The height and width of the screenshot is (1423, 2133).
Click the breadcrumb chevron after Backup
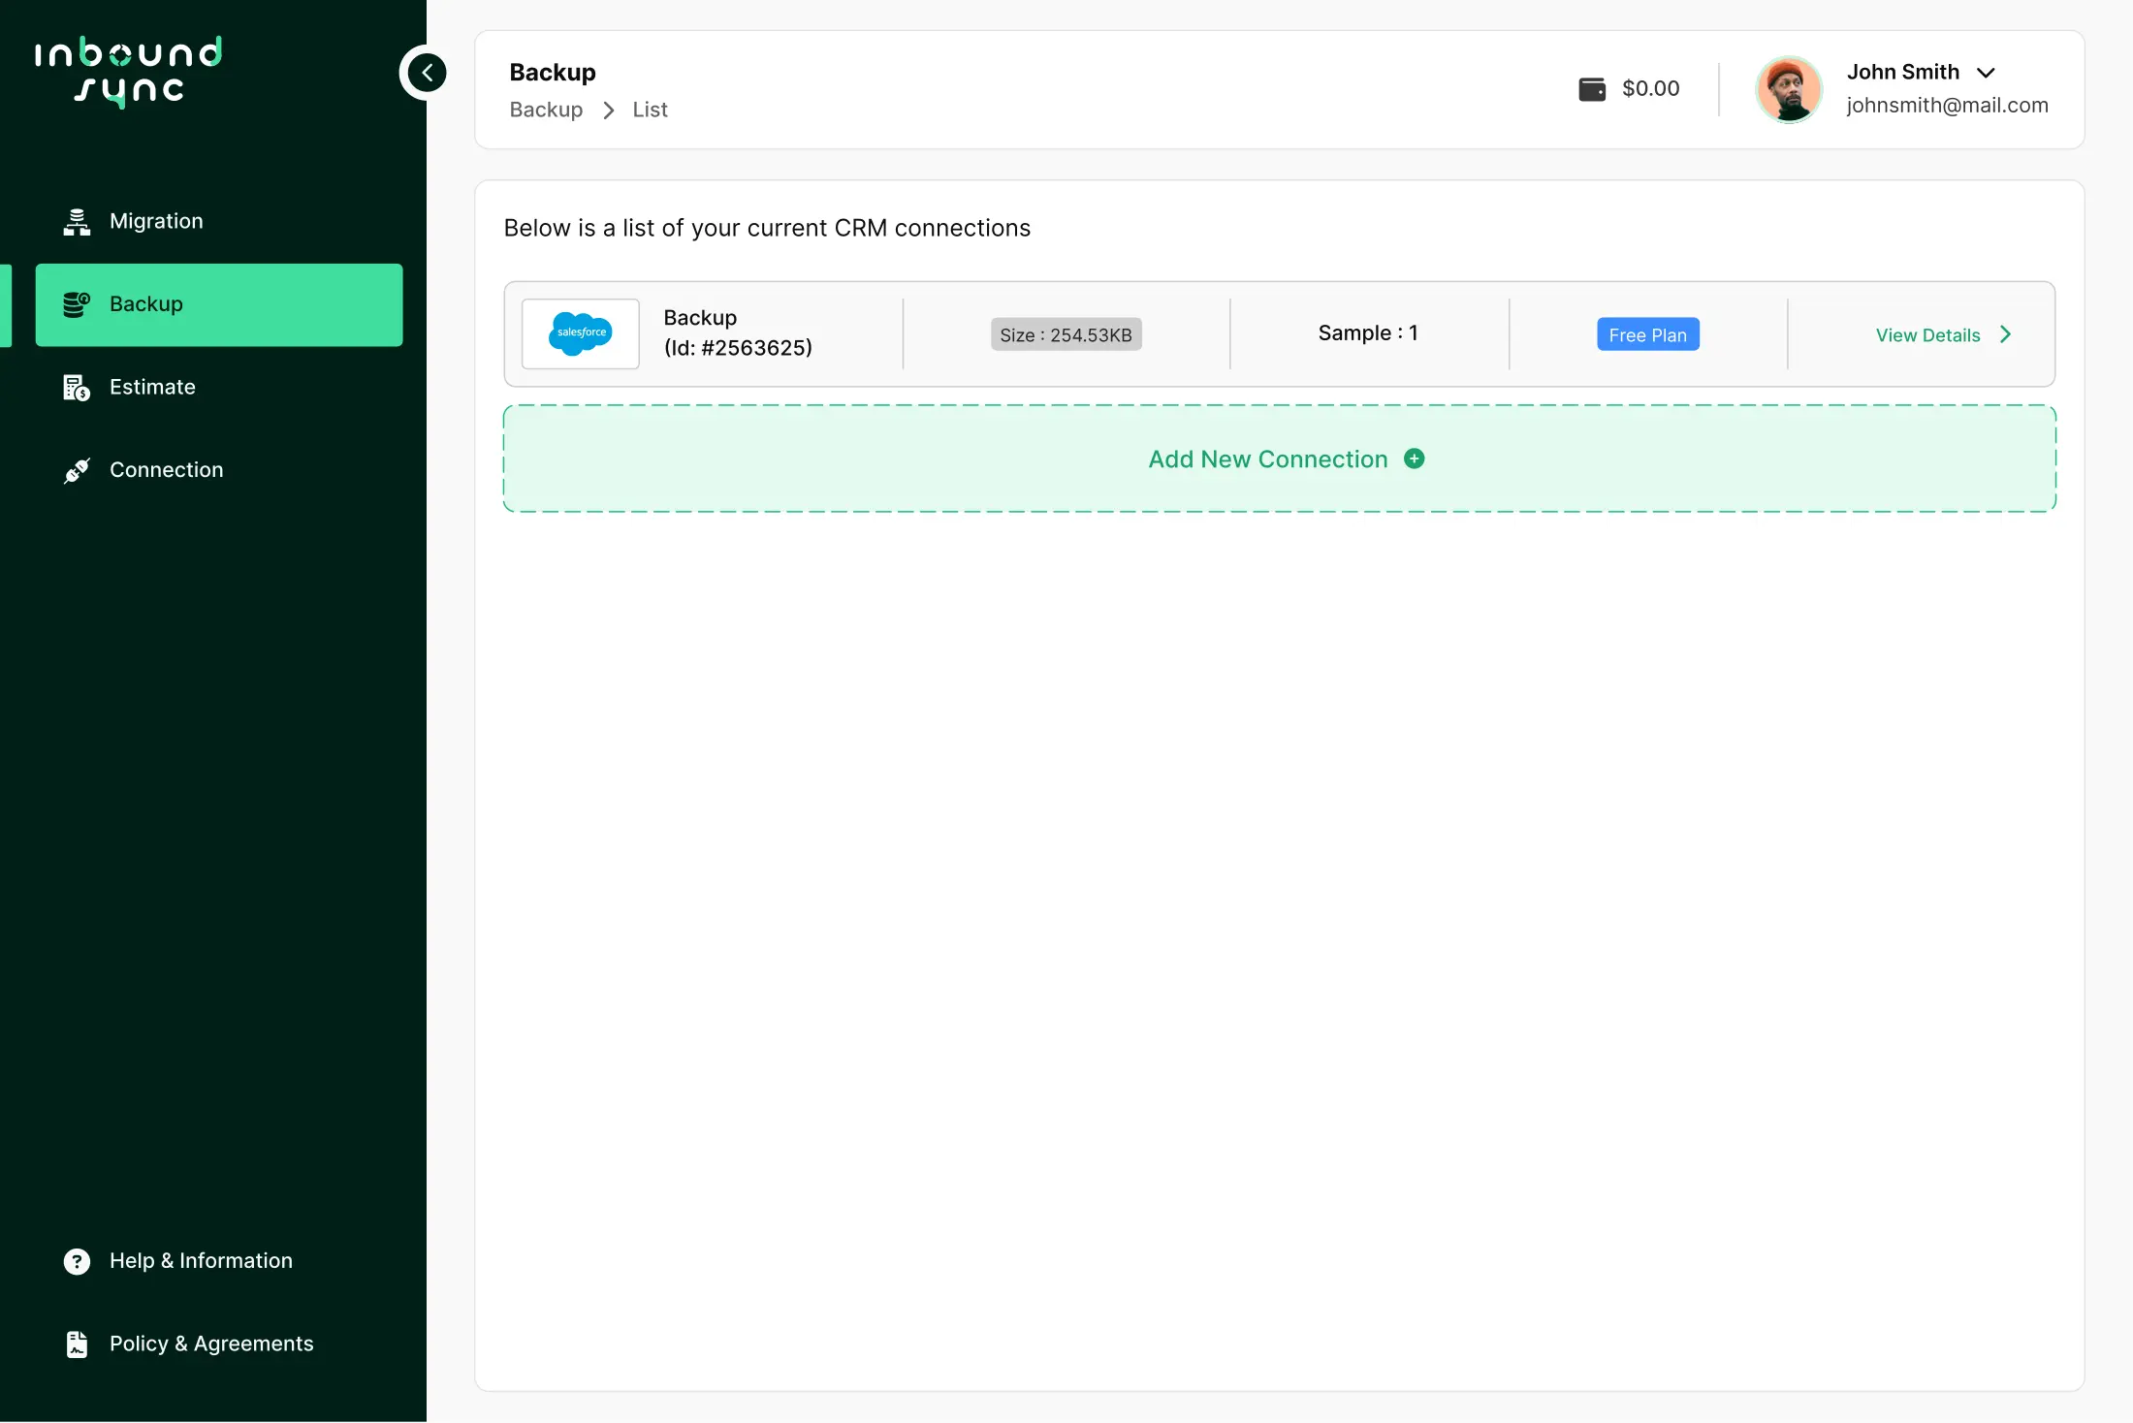click(x=608, y=110)
